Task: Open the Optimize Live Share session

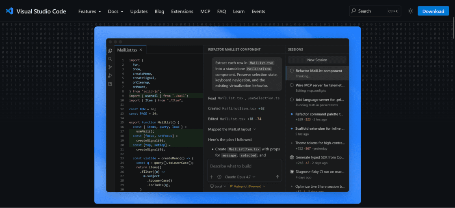Action: click(x=317, y=187)
